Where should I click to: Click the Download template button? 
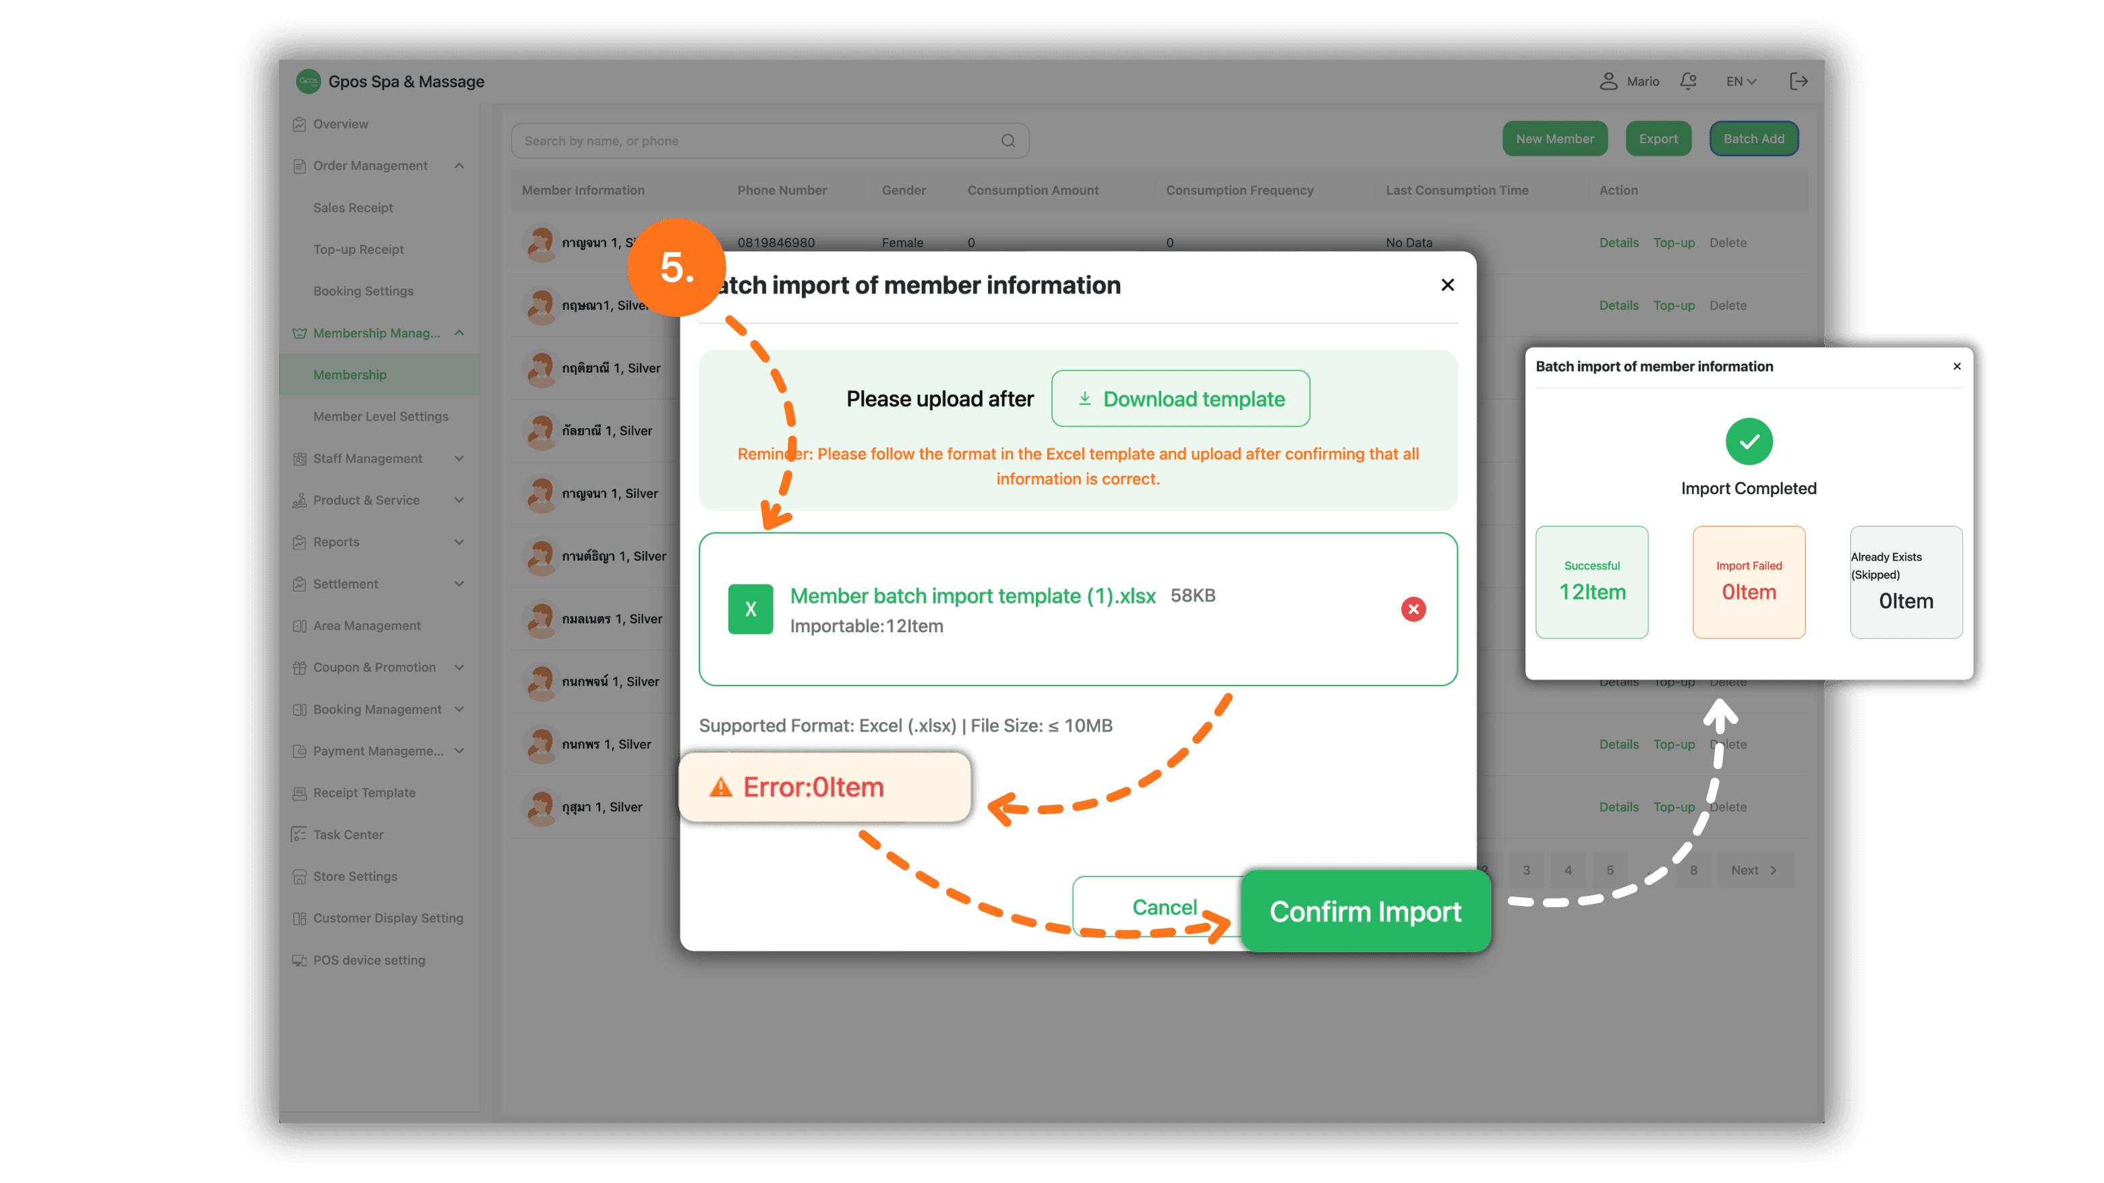[1180, 398]
